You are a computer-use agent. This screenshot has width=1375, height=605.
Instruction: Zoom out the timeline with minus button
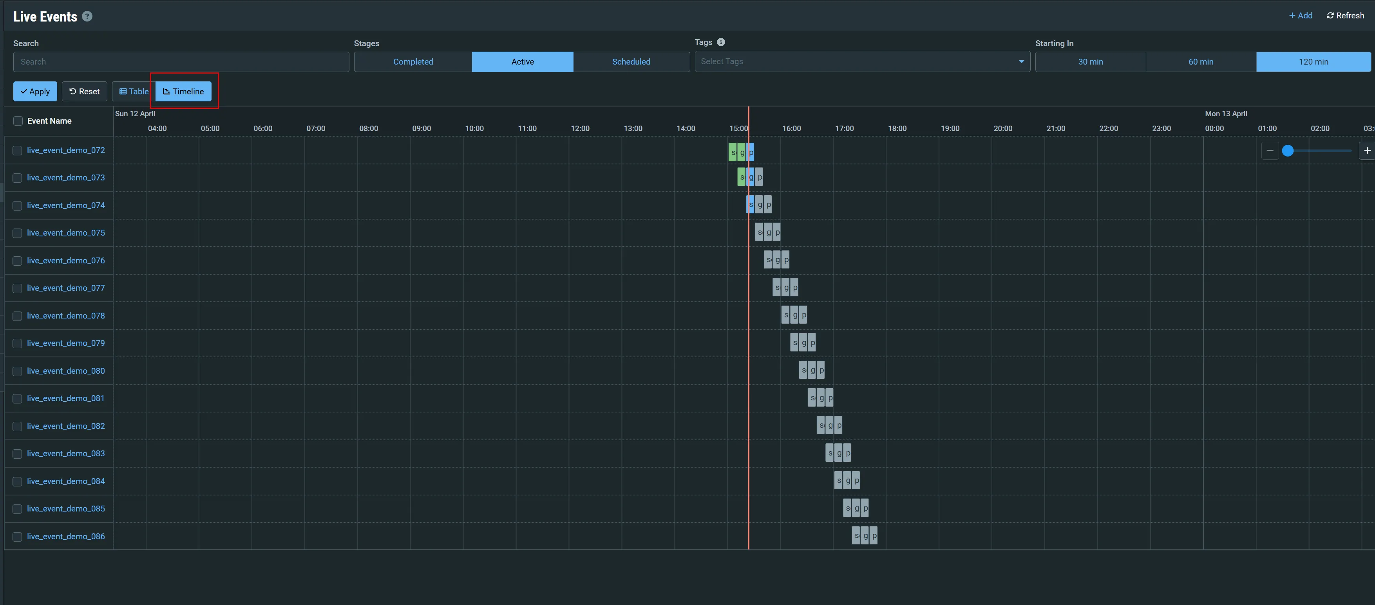point(1270,151)
